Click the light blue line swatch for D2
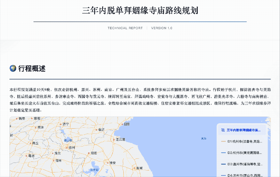This screenshot has height=177, width=280. coord(223,153)
